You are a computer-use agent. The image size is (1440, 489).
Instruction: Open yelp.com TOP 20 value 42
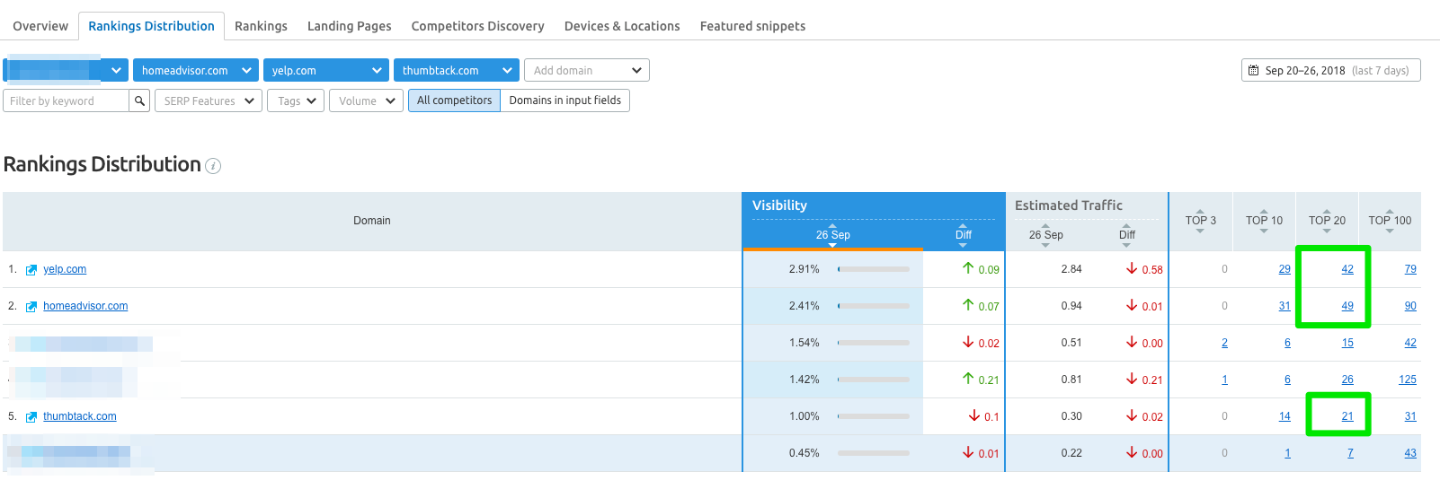coord(1347,269)
